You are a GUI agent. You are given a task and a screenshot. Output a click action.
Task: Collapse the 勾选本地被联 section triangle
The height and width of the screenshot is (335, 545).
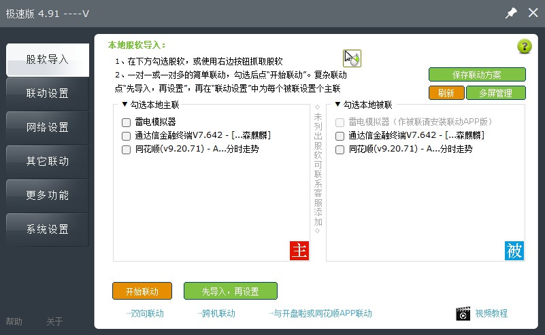click(337, 105)
